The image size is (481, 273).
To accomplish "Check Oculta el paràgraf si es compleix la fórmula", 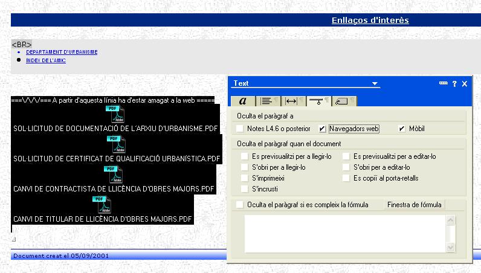I will (240, 205).
